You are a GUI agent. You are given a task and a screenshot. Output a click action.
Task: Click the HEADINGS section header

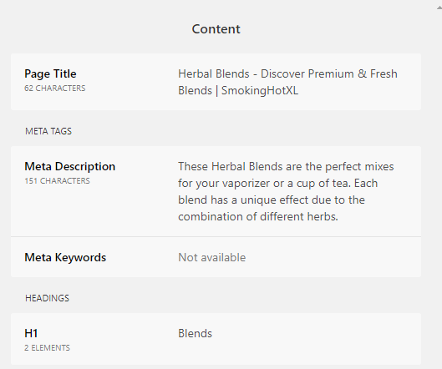pyautogui.click(x=47, y=298)
